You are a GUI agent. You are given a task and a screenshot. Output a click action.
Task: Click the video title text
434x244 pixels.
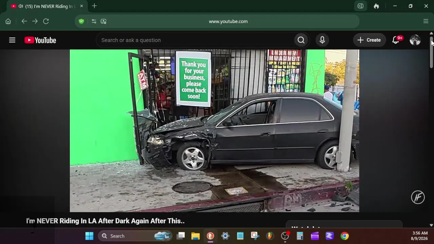[105, 221]
